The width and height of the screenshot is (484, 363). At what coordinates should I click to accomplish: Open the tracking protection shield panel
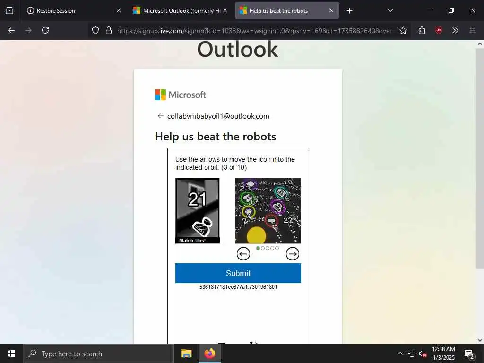pyautogui.click(x=95, y=30)
